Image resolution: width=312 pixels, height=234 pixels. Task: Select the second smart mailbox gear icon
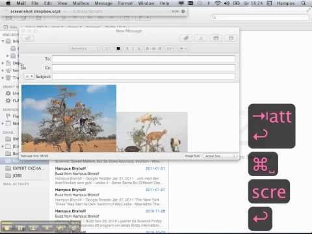(x=8, y=101)
